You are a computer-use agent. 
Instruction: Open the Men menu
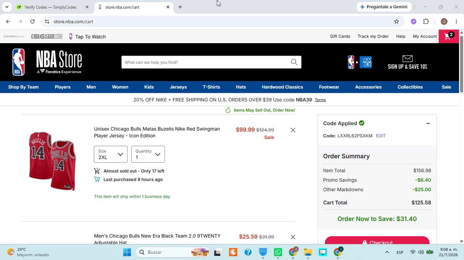coord(91,87)
